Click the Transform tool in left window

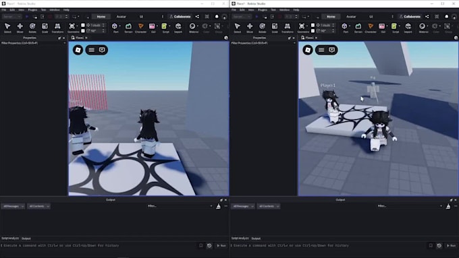coord(57,28)
